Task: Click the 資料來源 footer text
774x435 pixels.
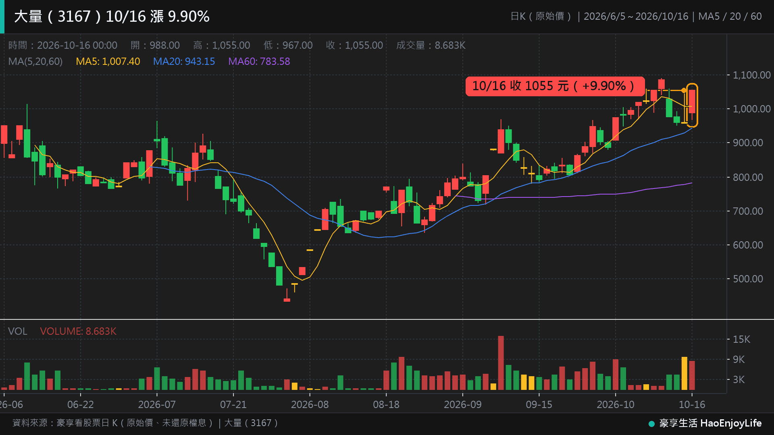Action: tap(146, 423)
